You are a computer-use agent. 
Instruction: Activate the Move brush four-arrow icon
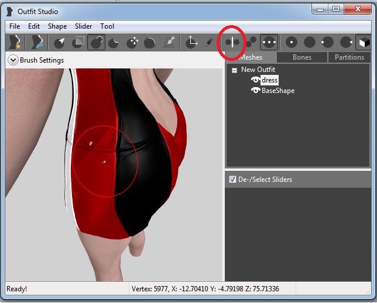132,42
